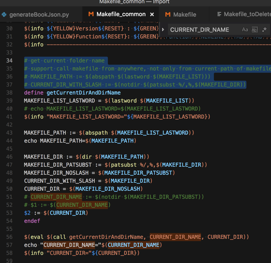Click 'echo' on line 57
The height and width of the screenshot is (263, 271).
(30, 245)
